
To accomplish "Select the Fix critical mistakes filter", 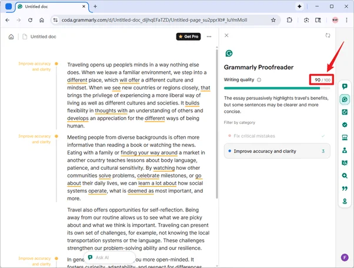I will click(x=277, y=136).
